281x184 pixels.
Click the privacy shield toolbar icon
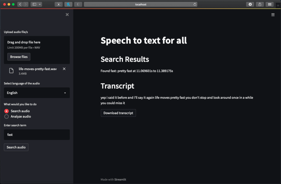[78, 4]
